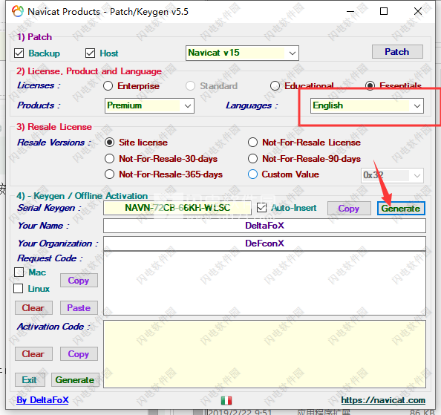Select the Essentials license option

370,86
